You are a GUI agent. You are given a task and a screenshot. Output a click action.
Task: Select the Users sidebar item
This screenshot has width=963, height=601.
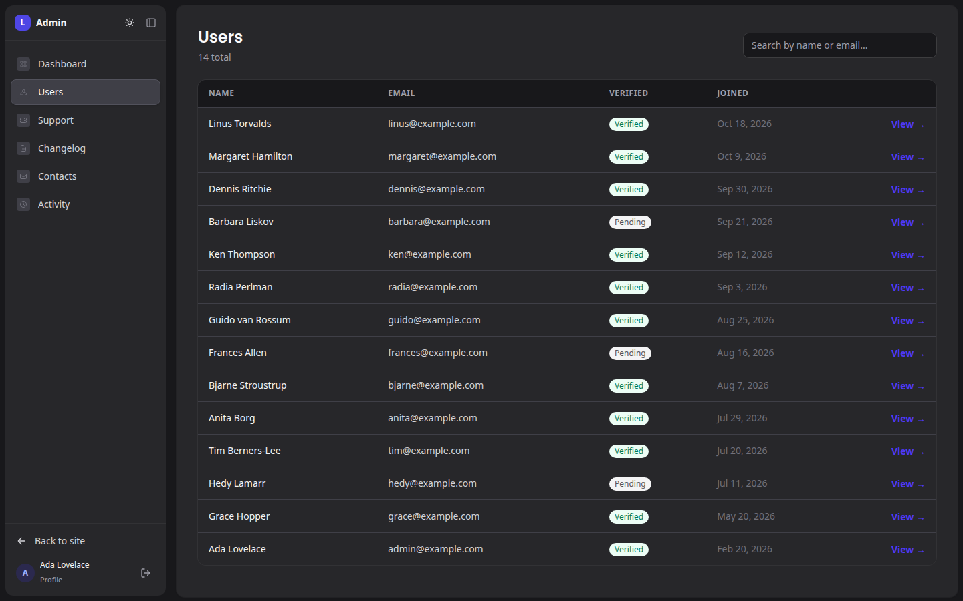(x=86, y=92)
